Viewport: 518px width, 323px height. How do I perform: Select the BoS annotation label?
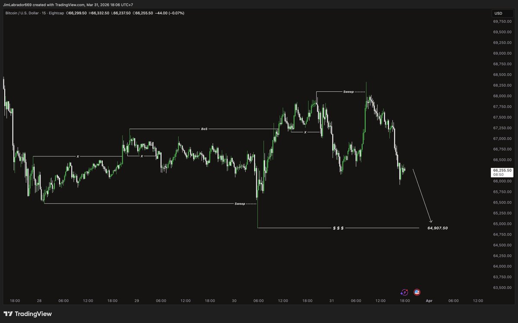tap(204, 129)
